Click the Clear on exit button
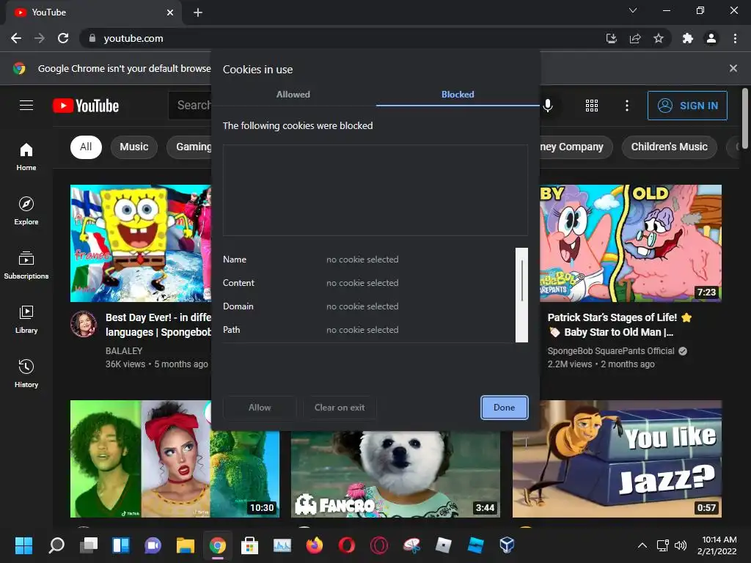 point(340,408)
